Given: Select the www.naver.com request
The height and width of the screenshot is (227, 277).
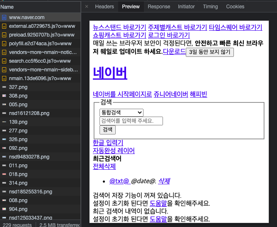Looking at the screenshot, I should tap(40, 17).
